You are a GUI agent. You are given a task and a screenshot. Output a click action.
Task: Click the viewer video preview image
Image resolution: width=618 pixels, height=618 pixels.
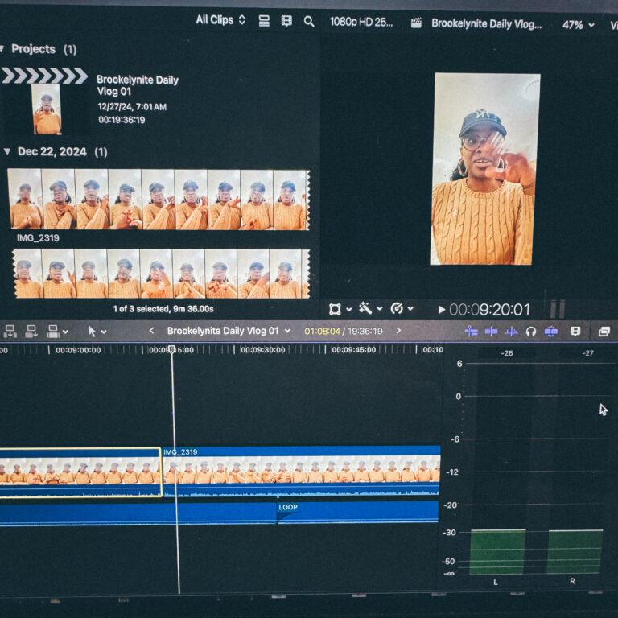(484, 169)
